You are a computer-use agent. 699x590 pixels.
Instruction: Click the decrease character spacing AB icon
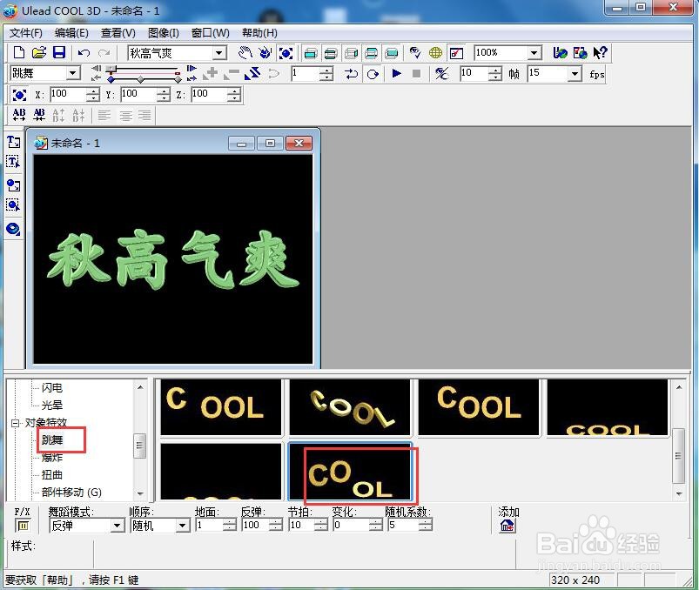pos(39,115)
